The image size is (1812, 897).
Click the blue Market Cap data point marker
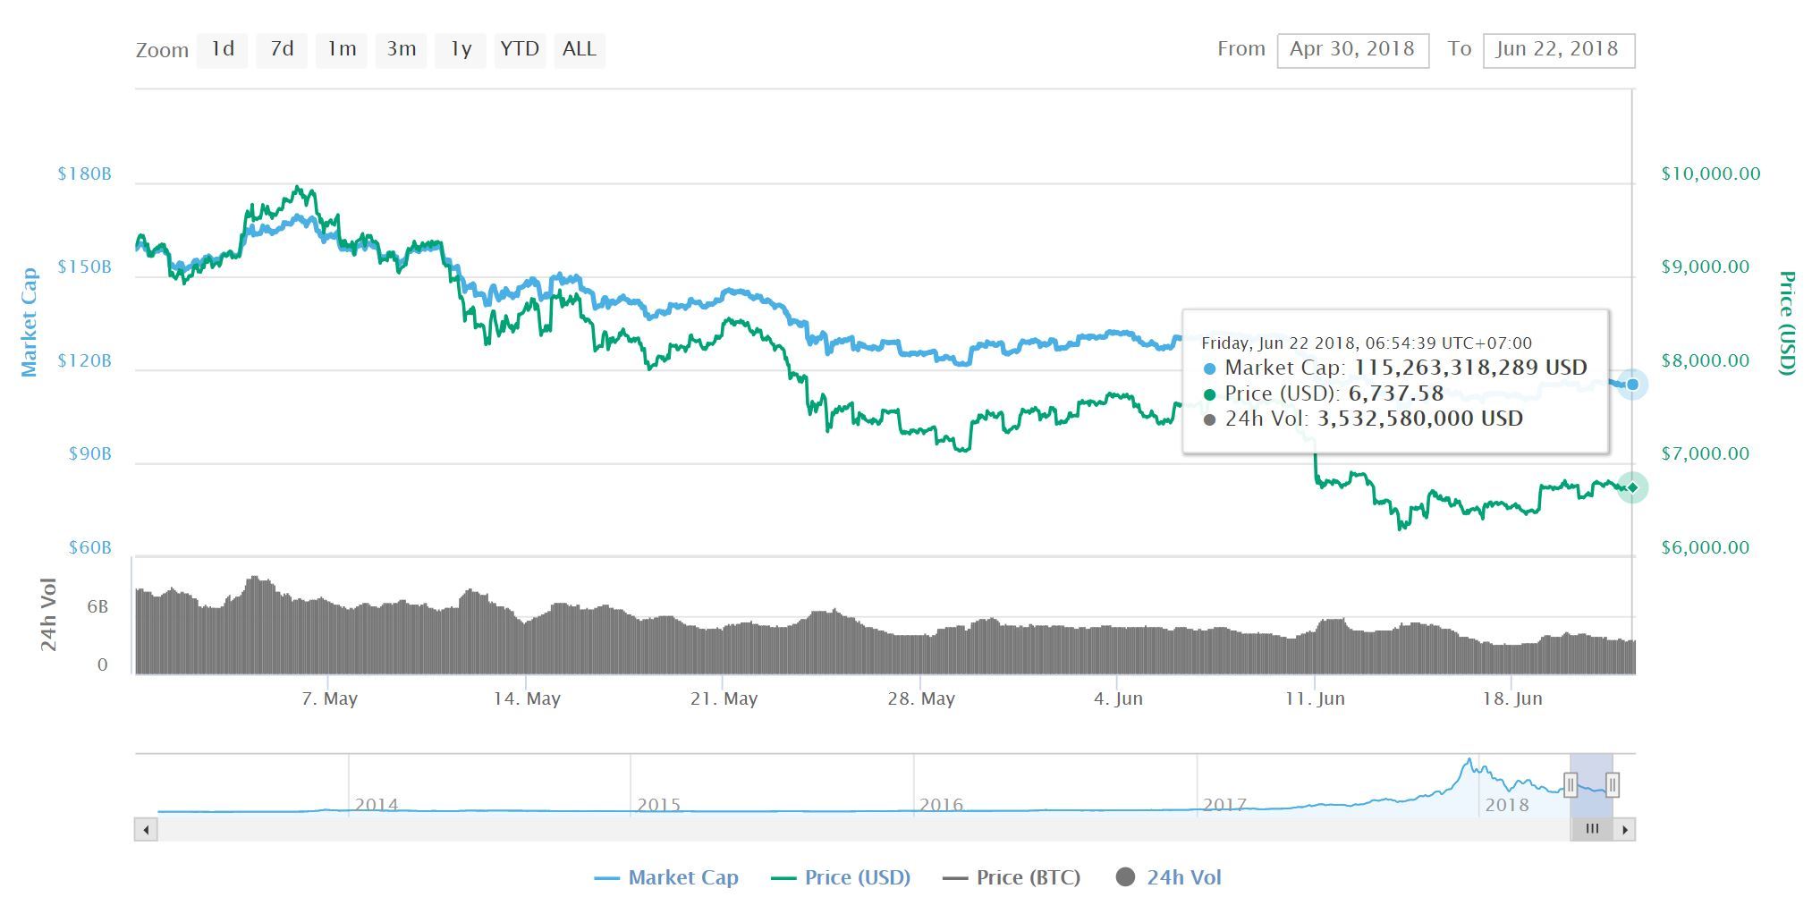coord(1632,385)
